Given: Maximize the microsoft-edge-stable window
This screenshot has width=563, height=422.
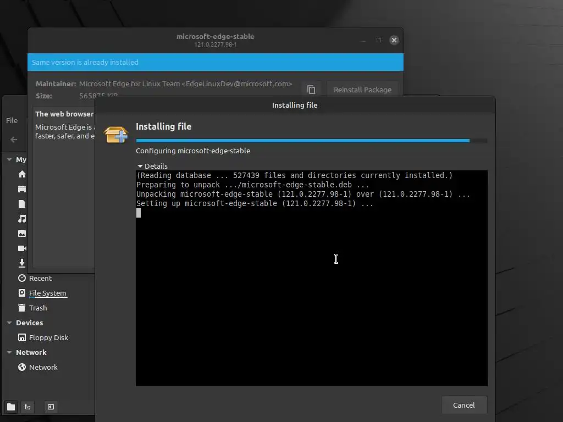Looking at the screenshot, I should tap(379, 40).
